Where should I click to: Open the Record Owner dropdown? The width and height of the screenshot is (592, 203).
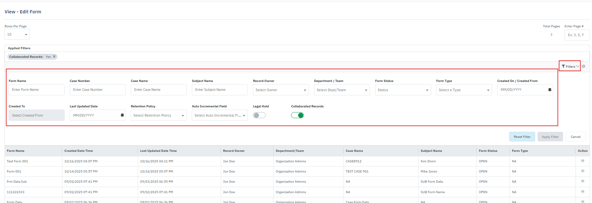281,90
